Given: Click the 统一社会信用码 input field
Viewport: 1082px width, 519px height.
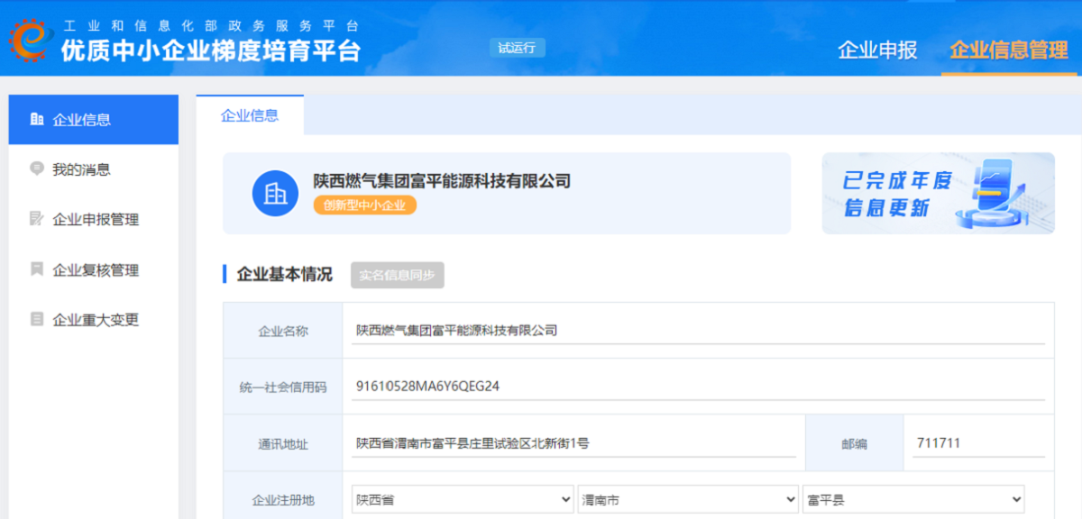Looking at the screenshot, I should (x=699, y=387).
